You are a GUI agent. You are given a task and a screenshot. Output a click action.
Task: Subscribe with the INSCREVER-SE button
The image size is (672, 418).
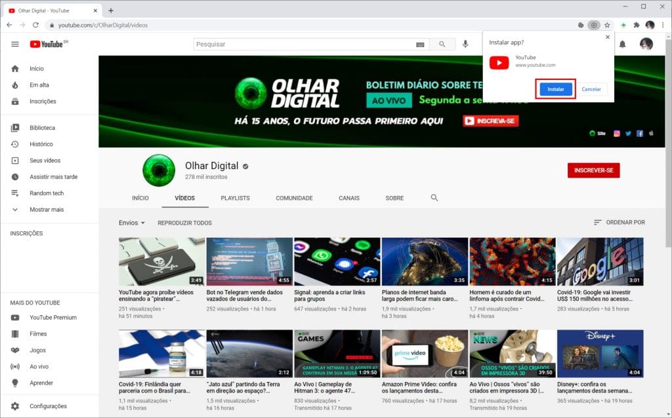click(x=593, y=170)
